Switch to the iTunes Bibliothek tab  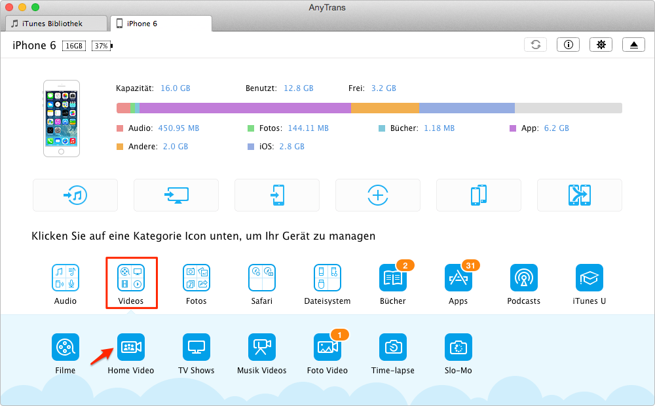56,24
